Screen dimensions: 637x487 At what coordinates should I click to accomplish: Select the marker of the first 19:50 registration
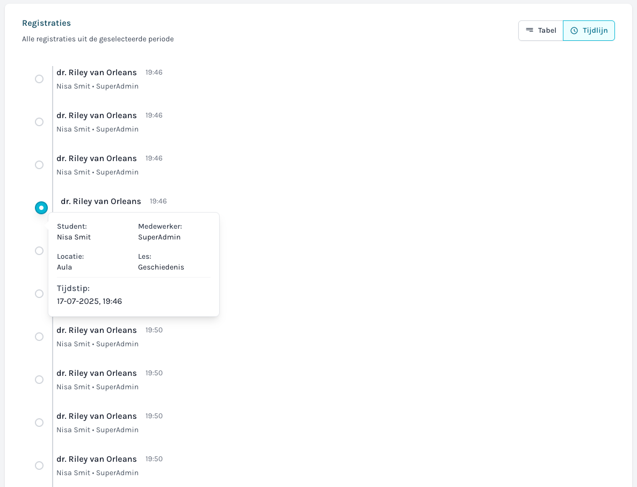pos(39,337)
